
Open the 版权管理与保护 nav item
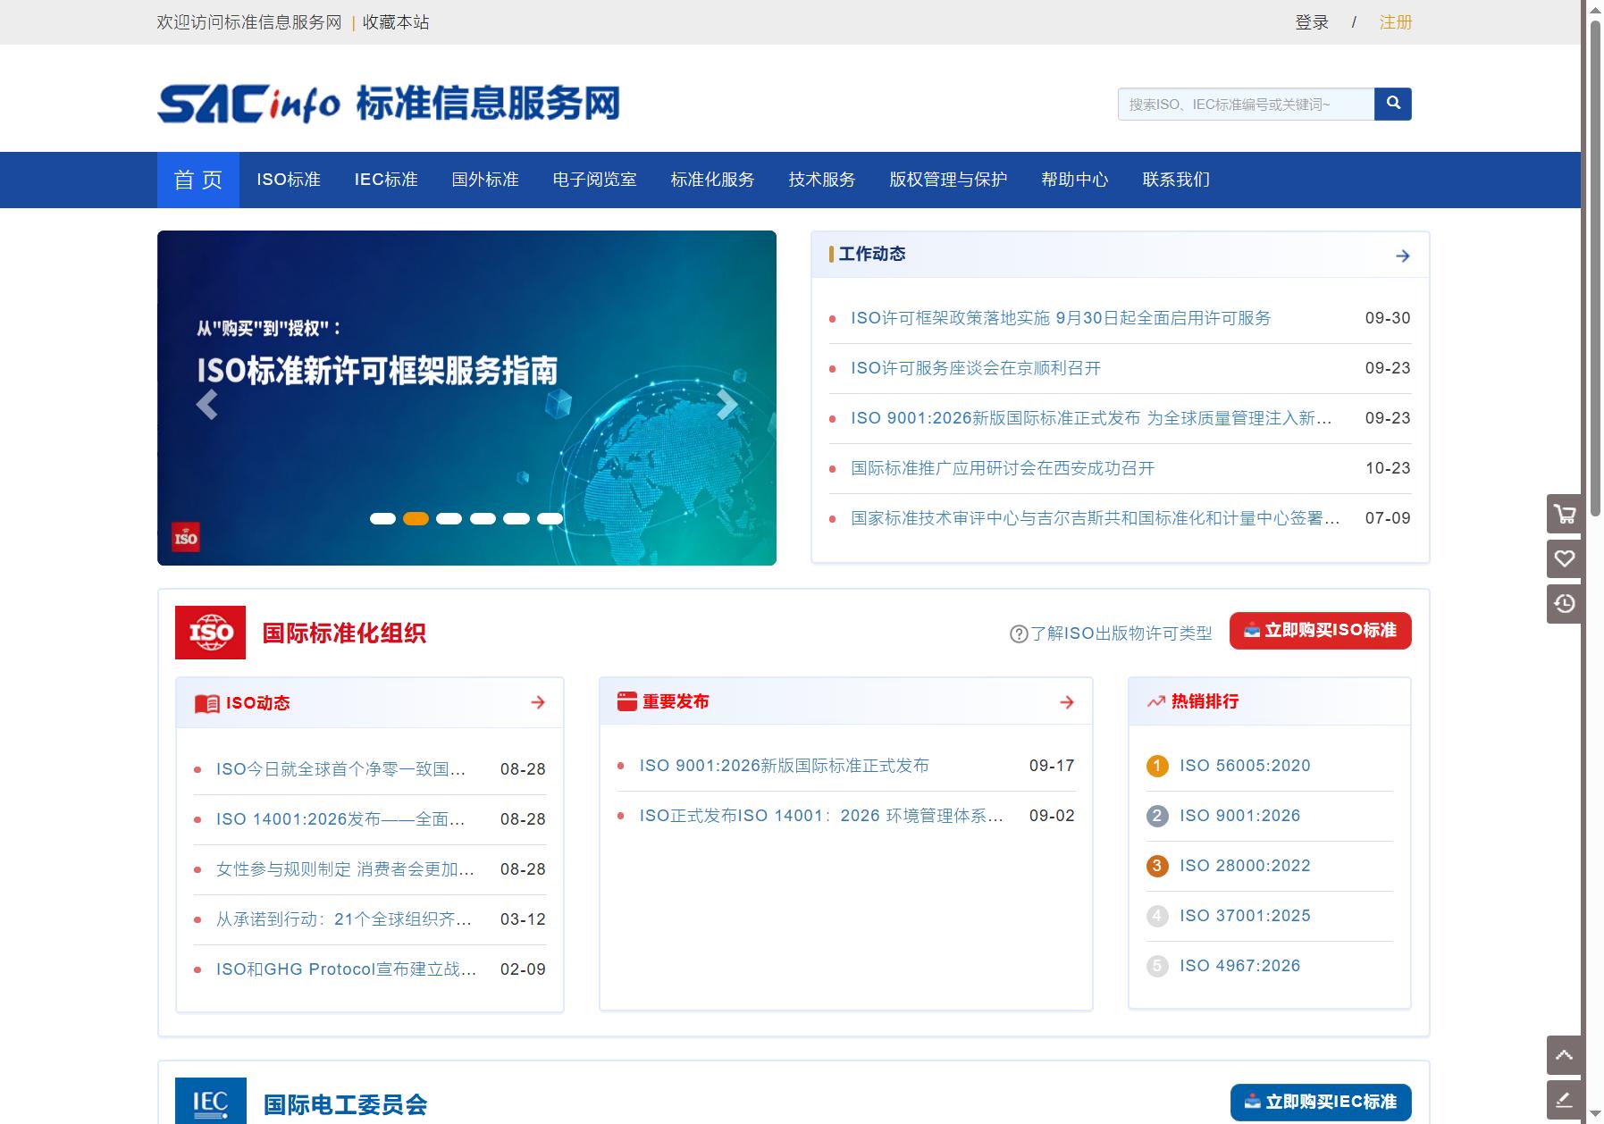tap(948, 180)
